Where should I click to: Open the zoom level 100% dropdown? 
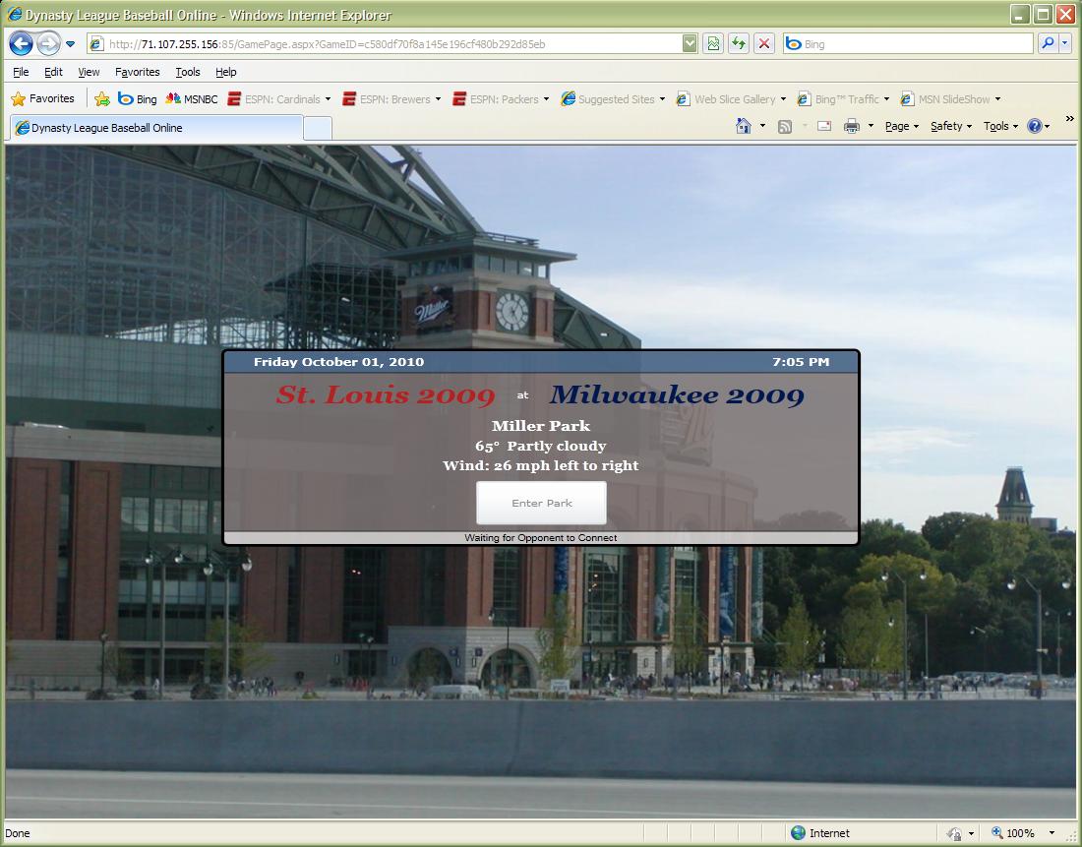click(1023, 833)
